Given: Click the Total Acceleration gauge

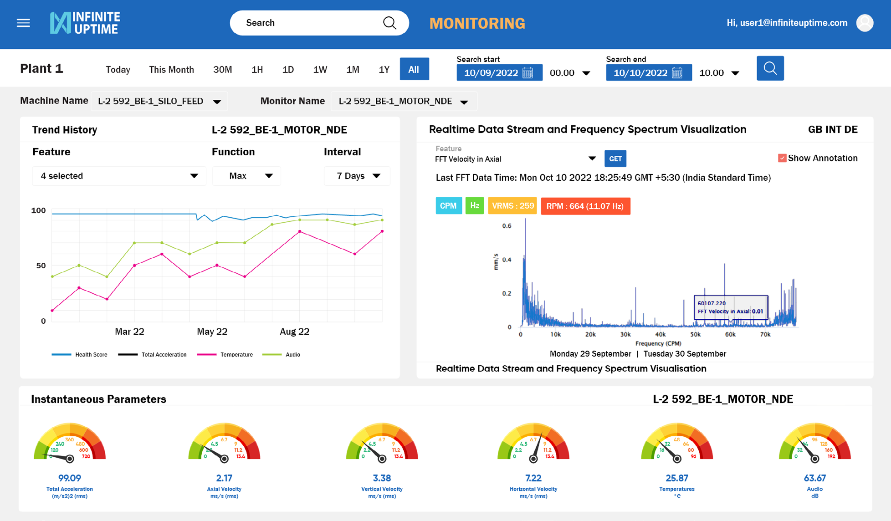Looking at the screenshot, I should pos(70,442).
